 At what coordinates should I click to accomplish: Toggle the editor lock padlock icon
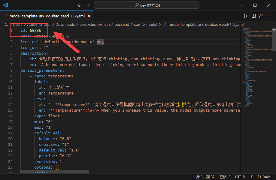pos(261,16)
